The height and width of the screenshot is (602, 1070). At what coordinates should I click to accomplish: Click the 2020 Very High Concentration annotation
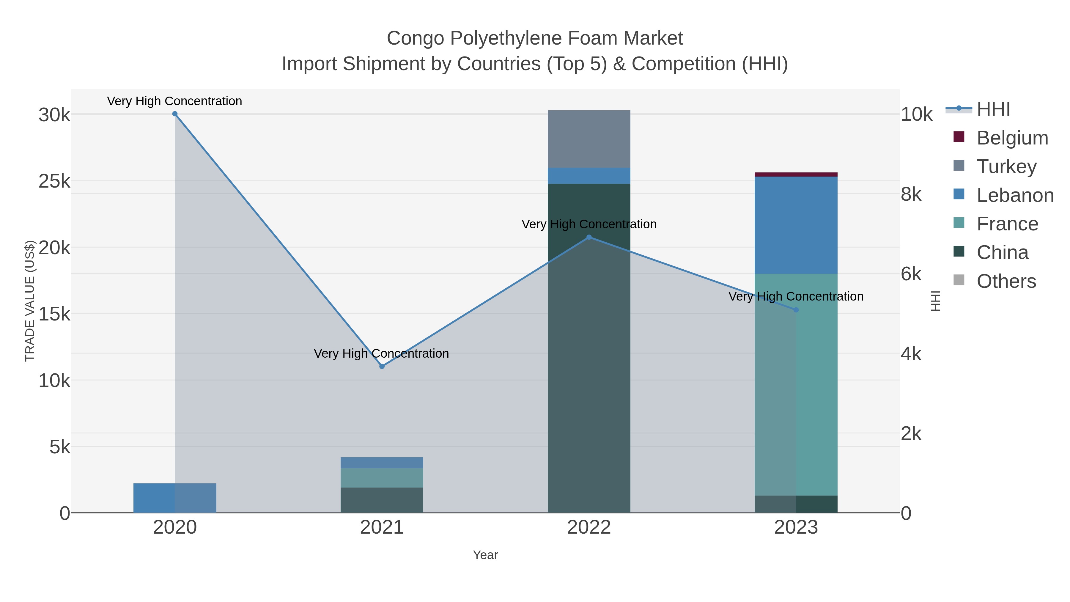click(174, 101)
